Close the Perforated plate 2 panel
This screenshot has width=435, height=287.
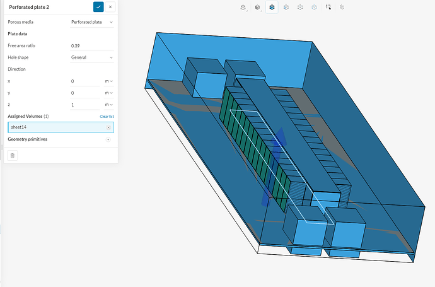[x=110, y=7]
